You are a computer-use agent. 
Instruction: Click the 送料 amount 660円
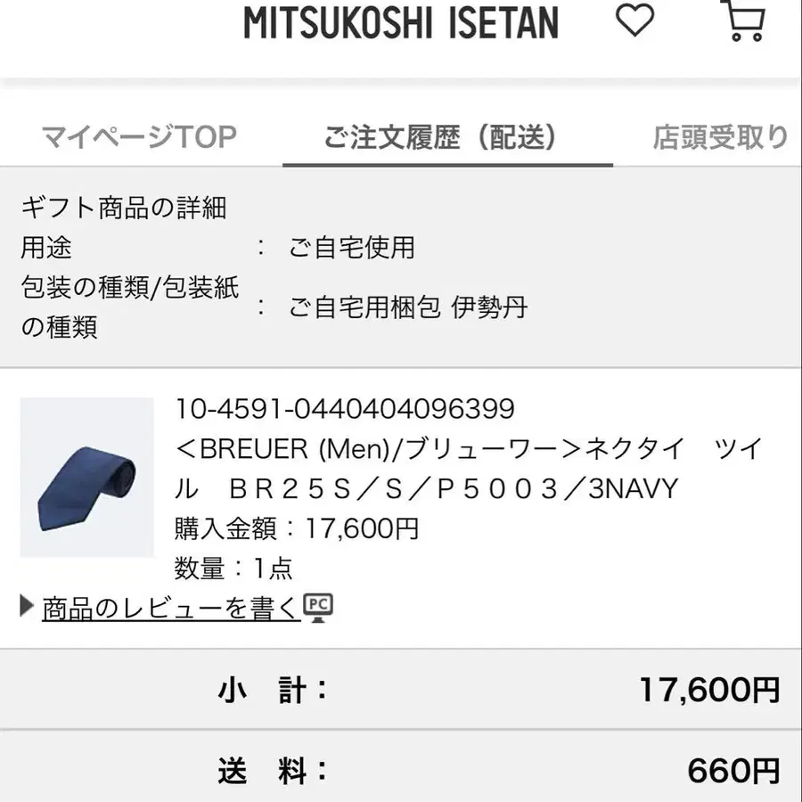point(732,770)
